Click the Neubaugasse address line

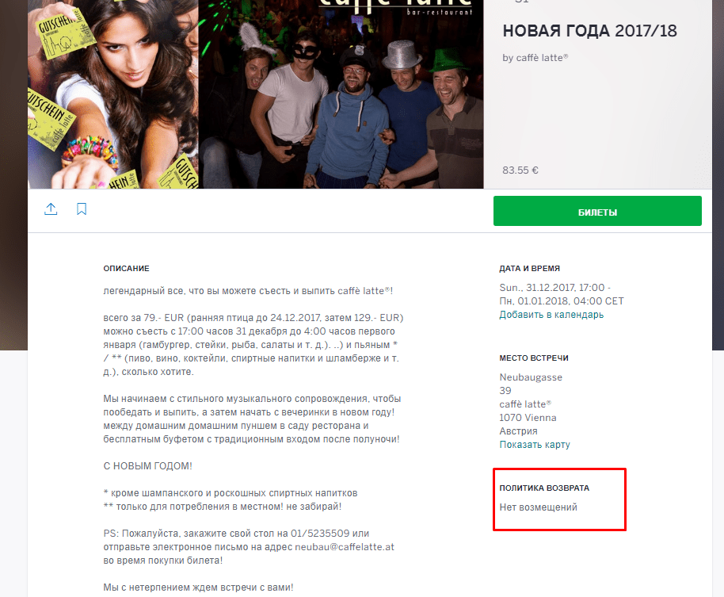pyautogui.click(x=531, y=377)
